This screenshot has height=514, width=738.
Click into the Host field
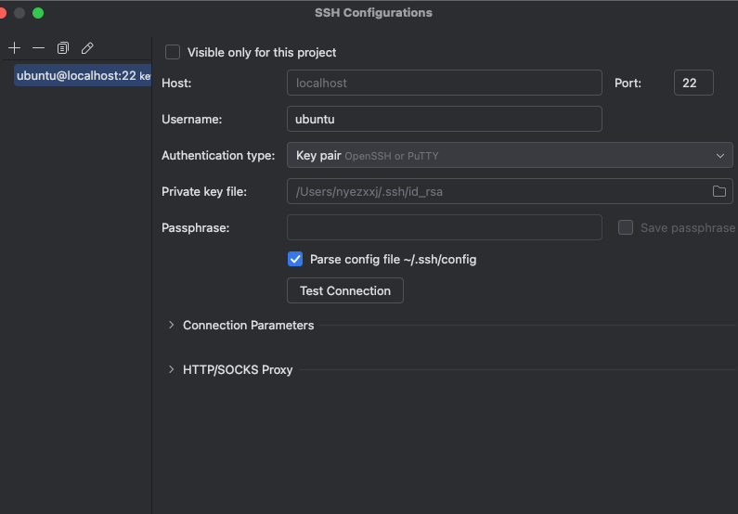pyautogui.click(x=444, y=83)
